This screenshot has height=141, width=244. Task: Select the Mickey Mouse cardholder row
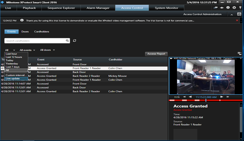[84, 76]
